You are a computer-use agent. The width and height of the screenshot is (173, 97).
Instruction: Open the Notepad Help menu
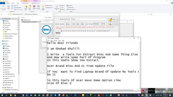(63, 41)
